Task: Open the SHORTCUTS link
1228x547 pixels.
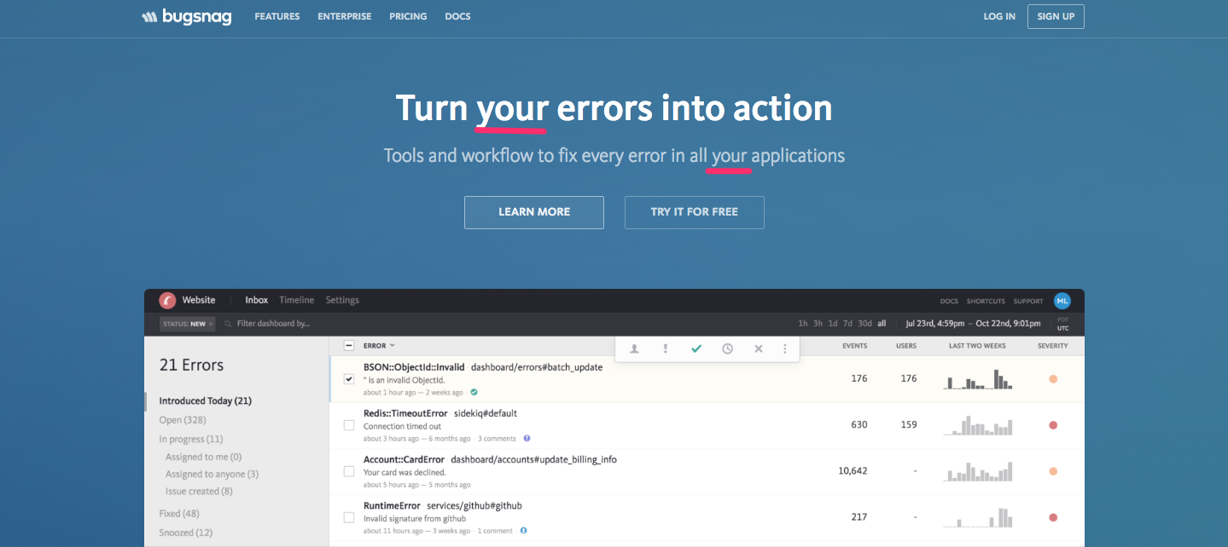Action: point(986,301)
